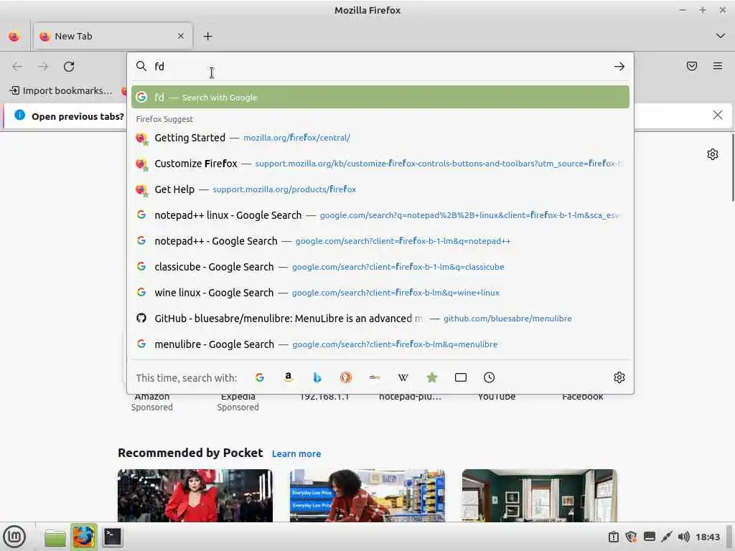Viewport: 735px width, 551px height.
Task: Search this time with Amazon icon
Action: 289,377
